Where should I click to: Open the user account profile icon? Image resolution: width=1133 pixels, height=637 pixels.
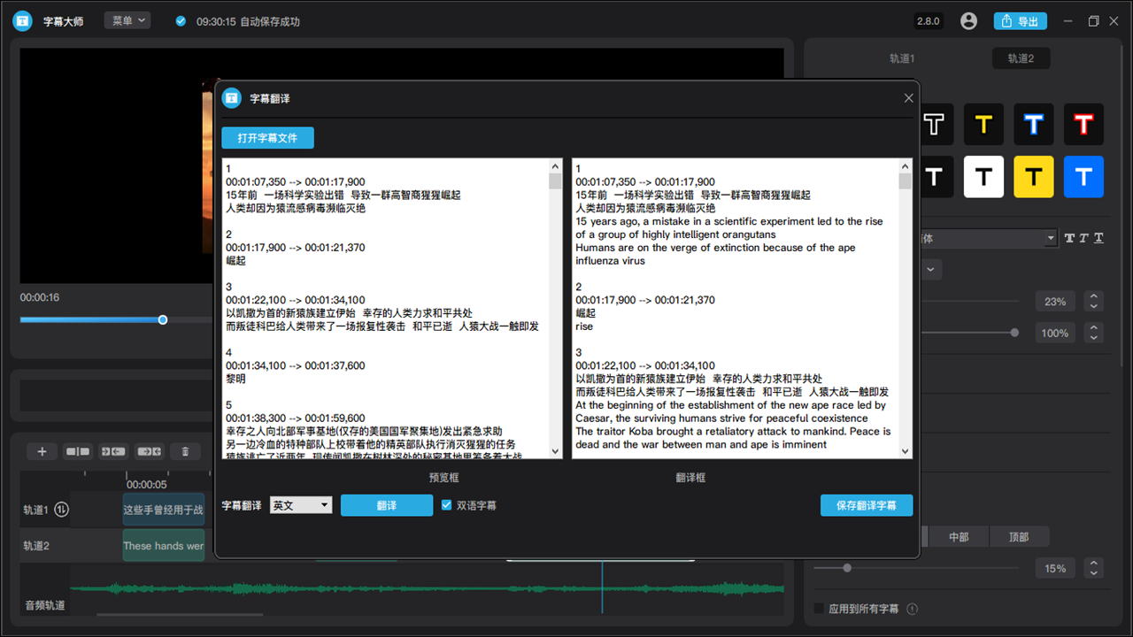point(968,21)
